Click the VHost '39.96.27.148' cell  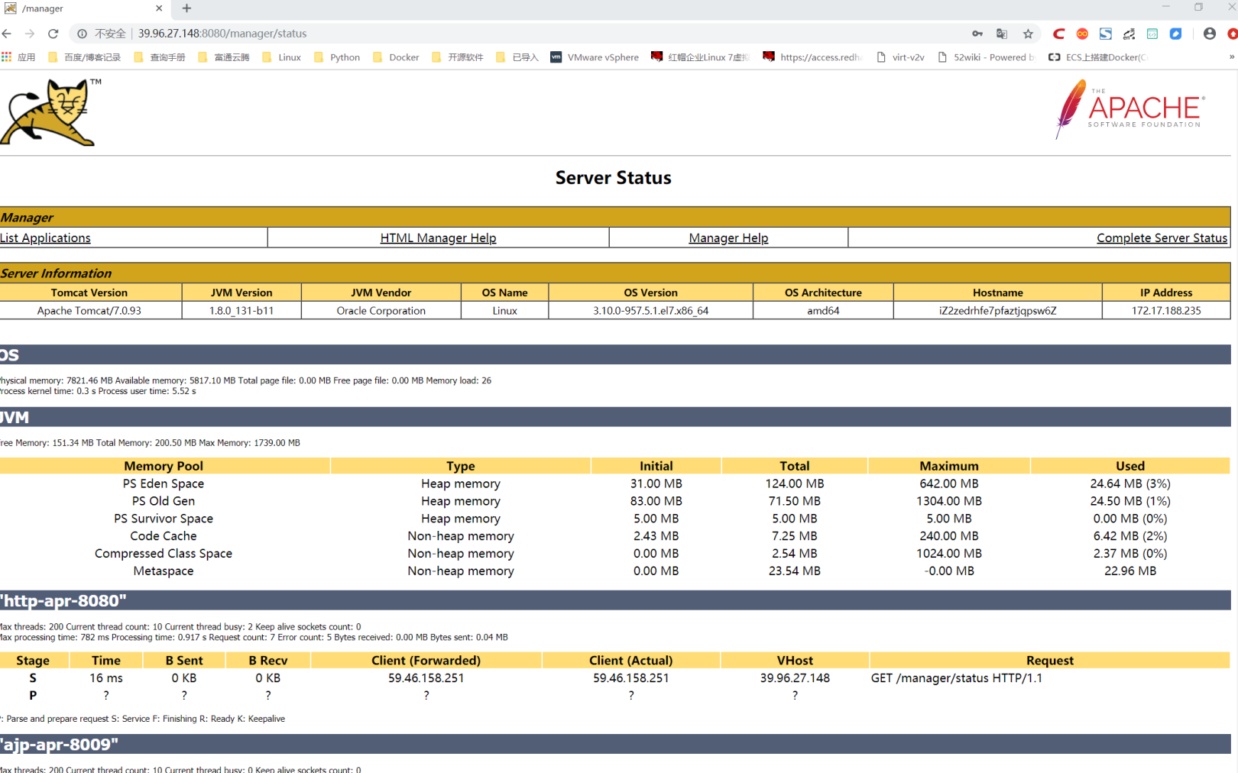pos(795,678)
